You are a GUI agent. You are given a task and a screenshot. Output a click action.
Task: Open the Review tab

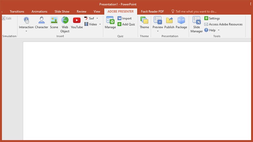click(x=82, y=11)
